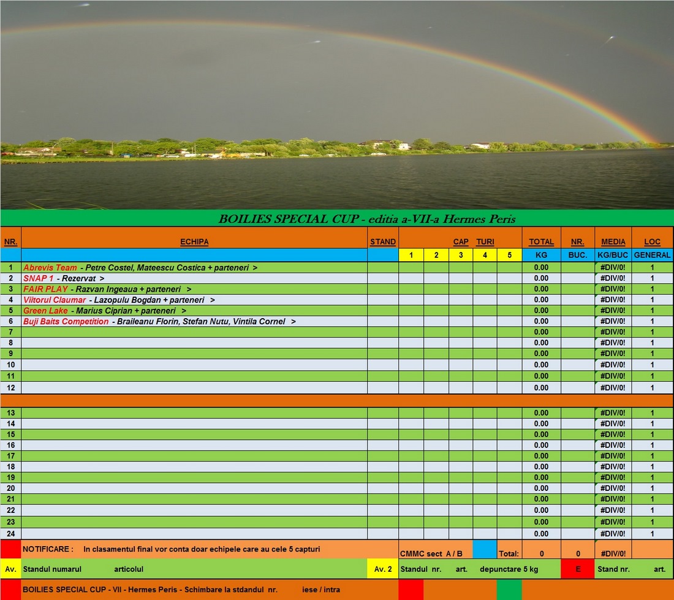Click the green square in the bottom row

pos(509,590)
